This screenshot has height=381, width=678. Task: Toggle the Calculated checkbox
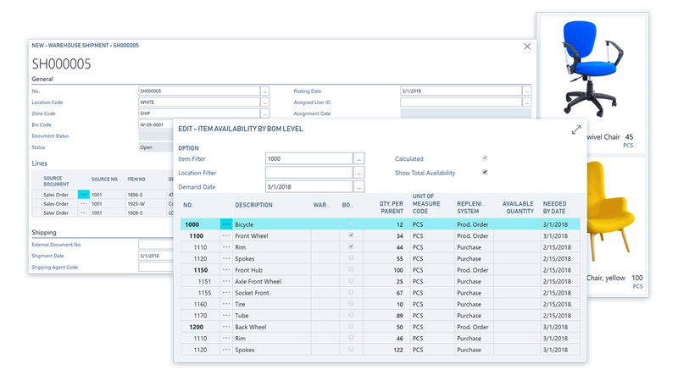point(485,158)
